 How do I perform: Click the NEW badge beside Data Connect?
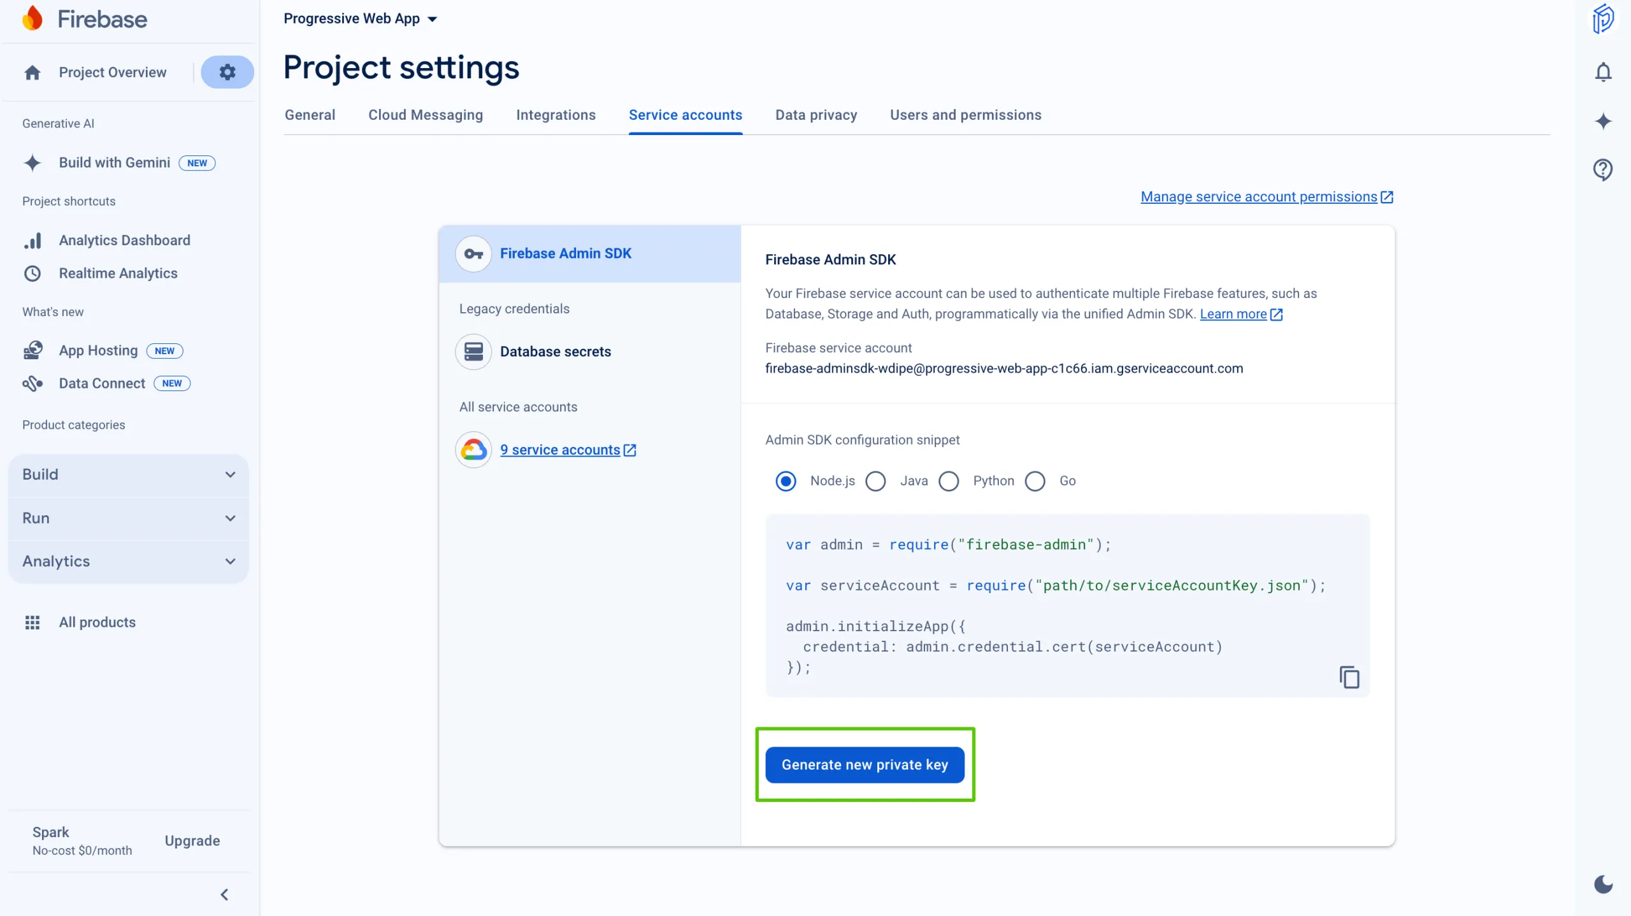(x=172, y=383)
